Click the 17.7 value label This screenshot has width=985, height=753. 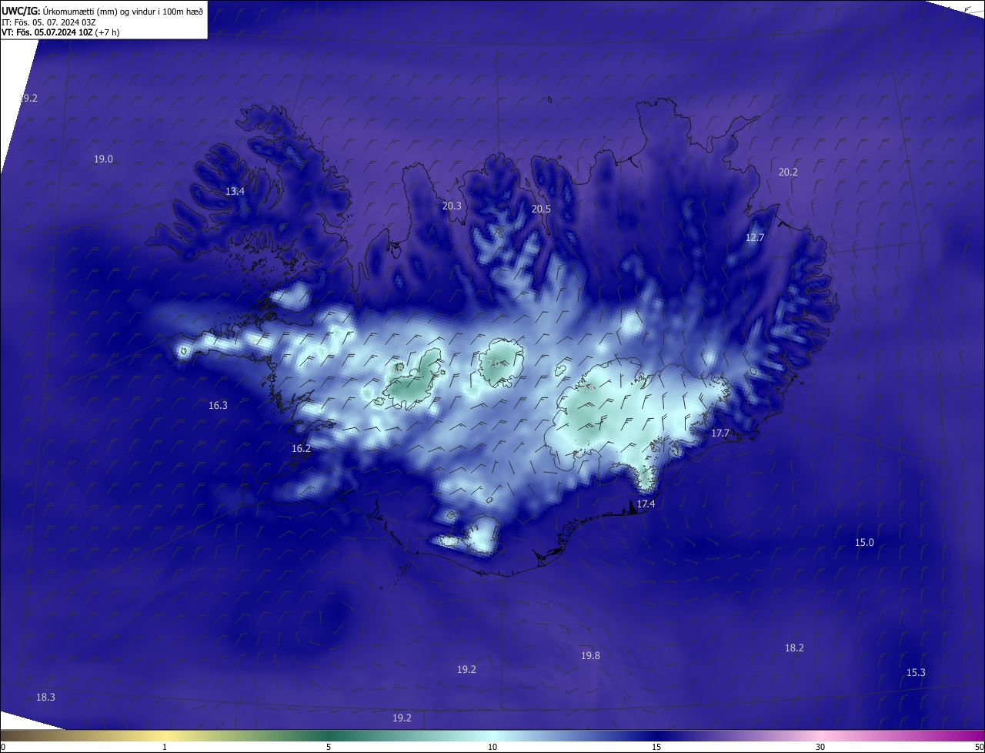click(x=720, y=433)
